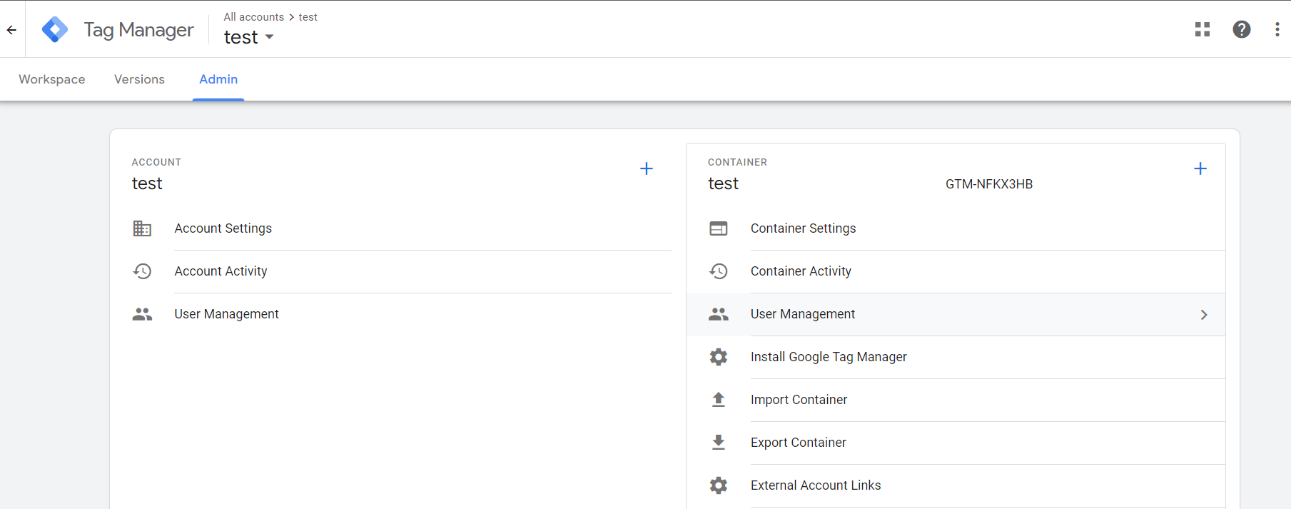Image resolution: width=1291 pixels, height=509 pixels.
Task: Click the Export Container download icon
Action: point(719,443)
